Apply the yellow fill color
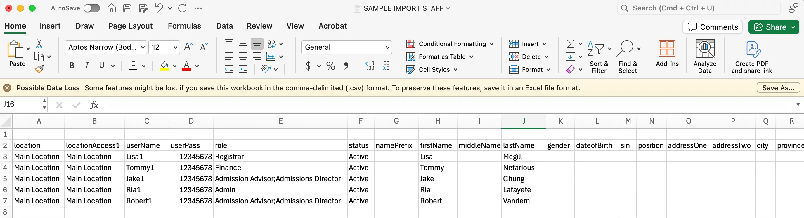 pos(164,66)
